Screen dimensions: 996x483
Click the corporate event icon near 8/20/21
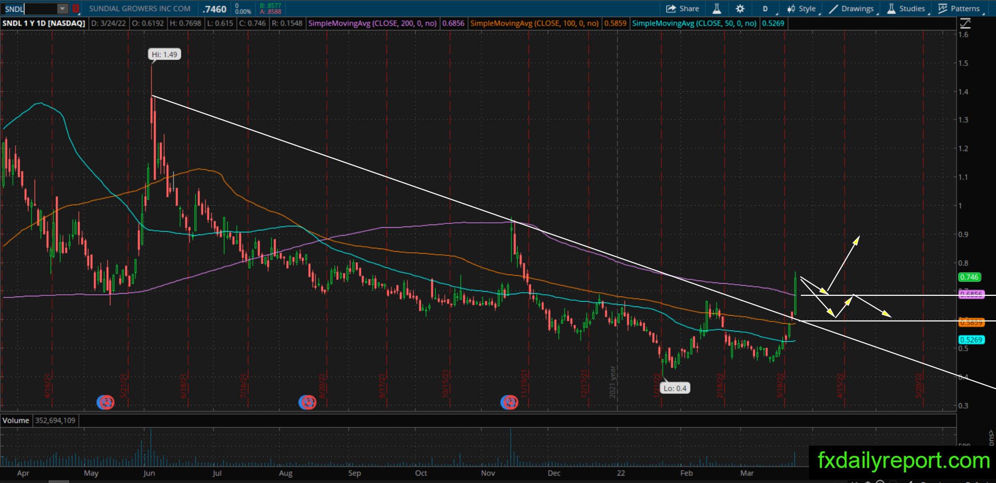[307, 402]
